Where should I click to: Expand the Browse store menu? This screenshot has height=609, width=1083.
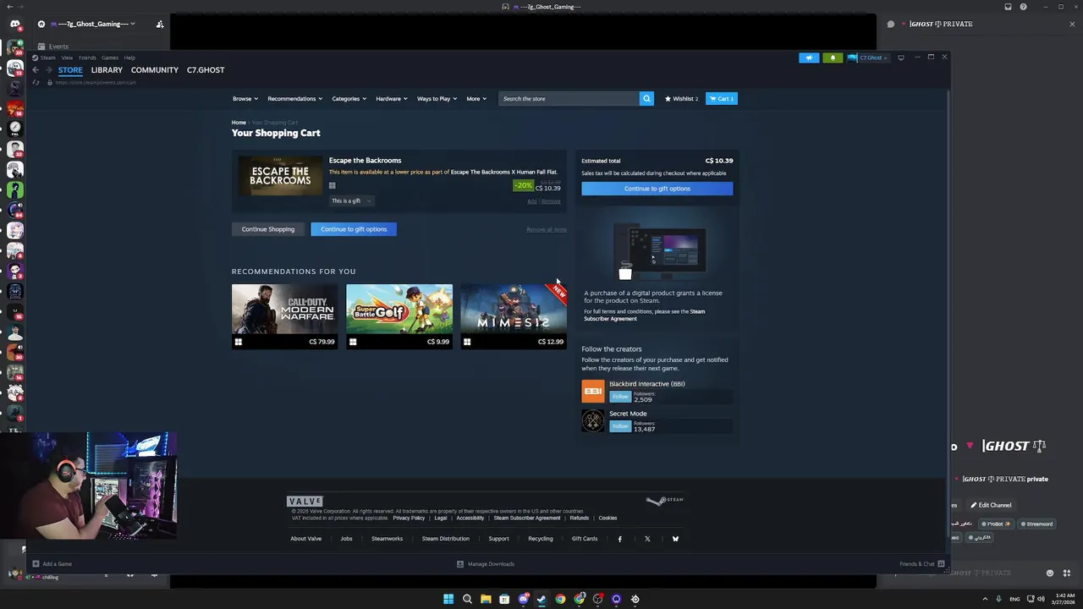(245, 99)
